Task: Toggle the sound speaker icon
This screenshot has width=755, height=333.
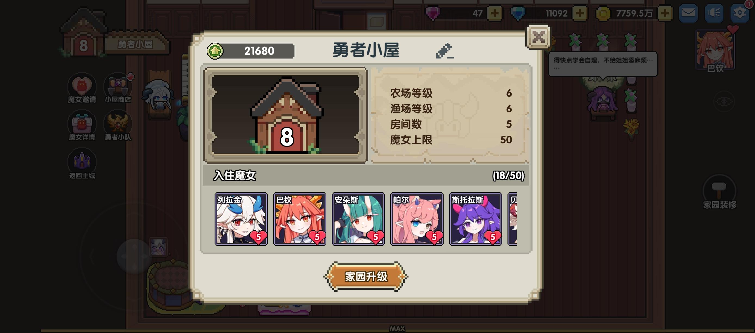Action: pyautogui.click(x=714, y=13)
